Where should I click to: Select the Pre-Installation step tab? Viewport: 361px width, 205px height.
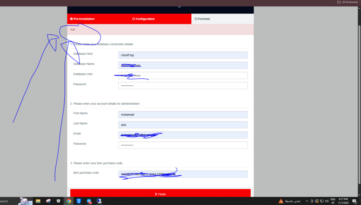[82, 19]
